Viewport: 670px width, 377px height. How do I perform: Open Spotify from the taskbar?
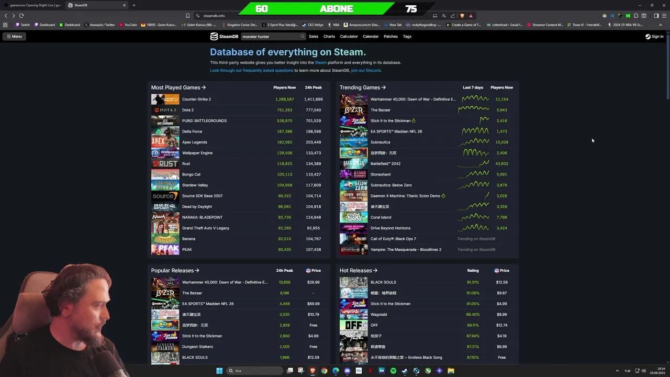click(393, 371)
